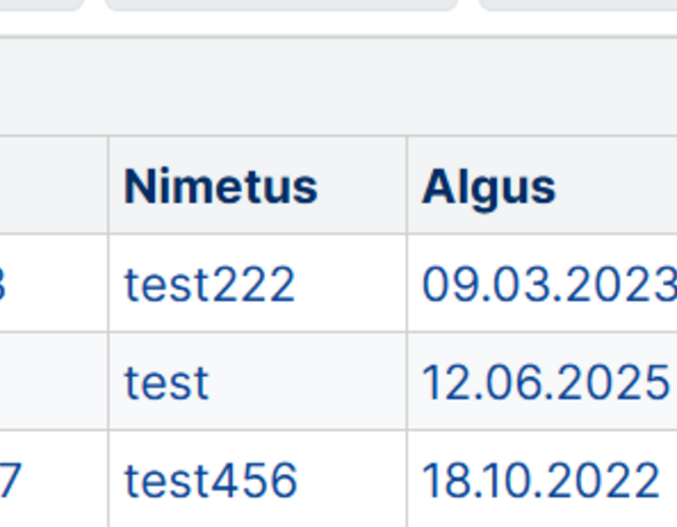Sort by the Algus column header
677x527 pixels.
489,188
